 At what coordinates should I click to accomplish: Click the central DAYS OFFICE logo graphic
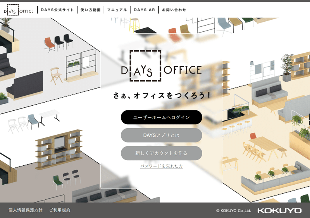pyautogui.click(x=161, y=66)
